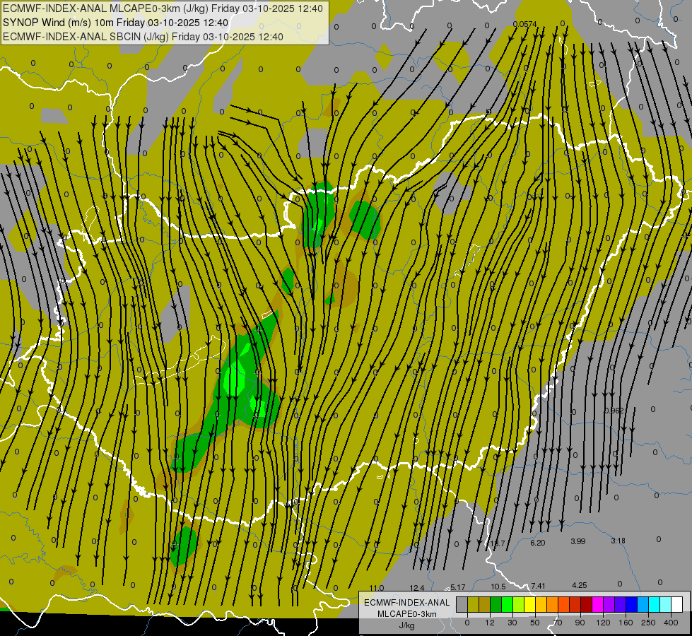
Task: Click the 'J/kg' unit label in legend
Action: [407, 625]
